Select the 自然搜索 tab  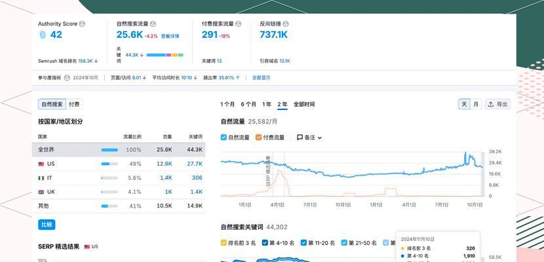click(x=52, y=104)
